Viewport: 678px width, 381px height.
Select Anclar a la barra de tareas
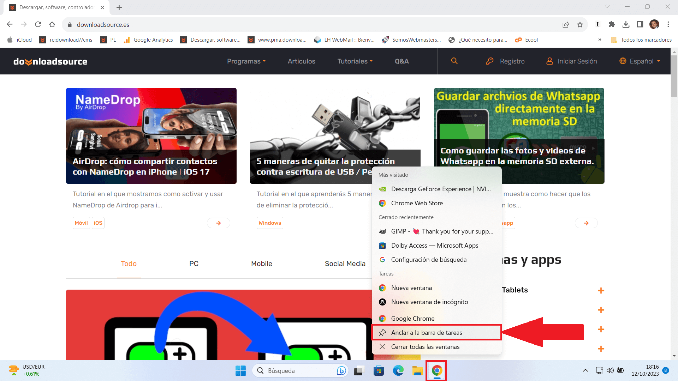pyautogui.click(x=437, y=332)
